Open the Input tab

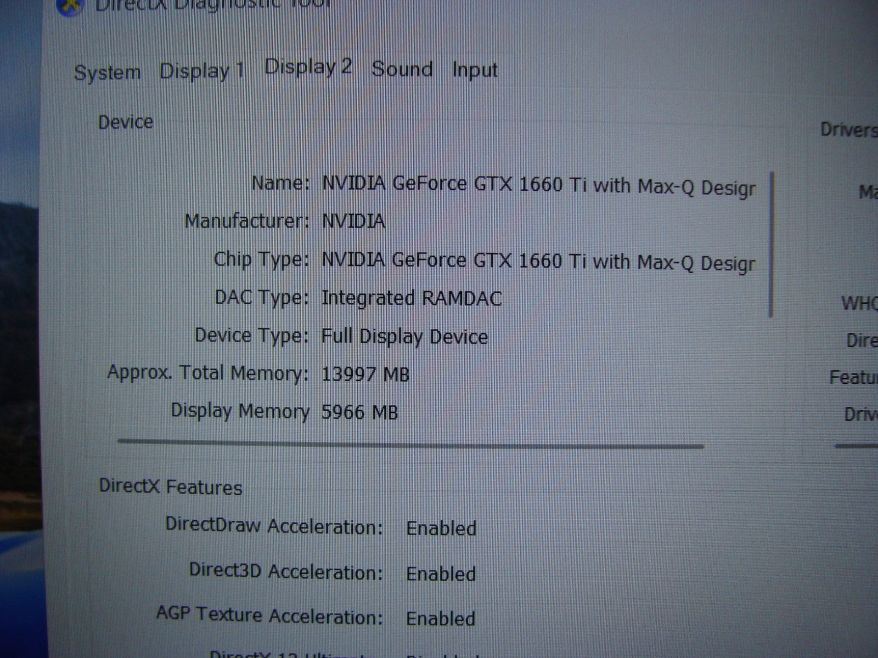click(x=475, y=70)
